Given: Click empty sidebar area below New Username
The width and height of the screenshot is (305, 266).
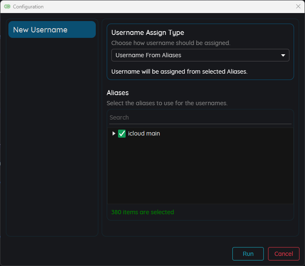Looking at the screenshot, I should [52, 135].
